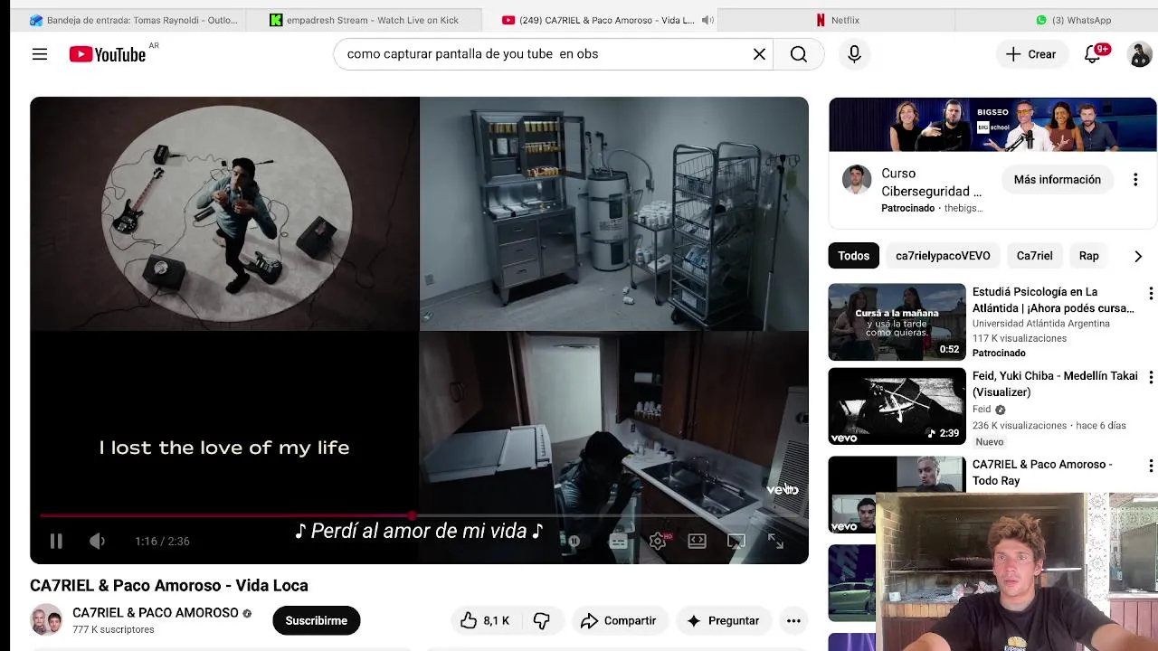Open options for Curso Ciberseguridad ad

1135,180
